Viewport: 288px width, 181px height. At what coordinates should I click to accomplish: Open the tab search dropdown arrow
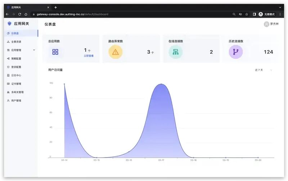click(x=280, y=8)
